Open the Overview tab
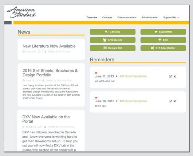The width and height of the screenshot is (193, 156). pos(92,18)
